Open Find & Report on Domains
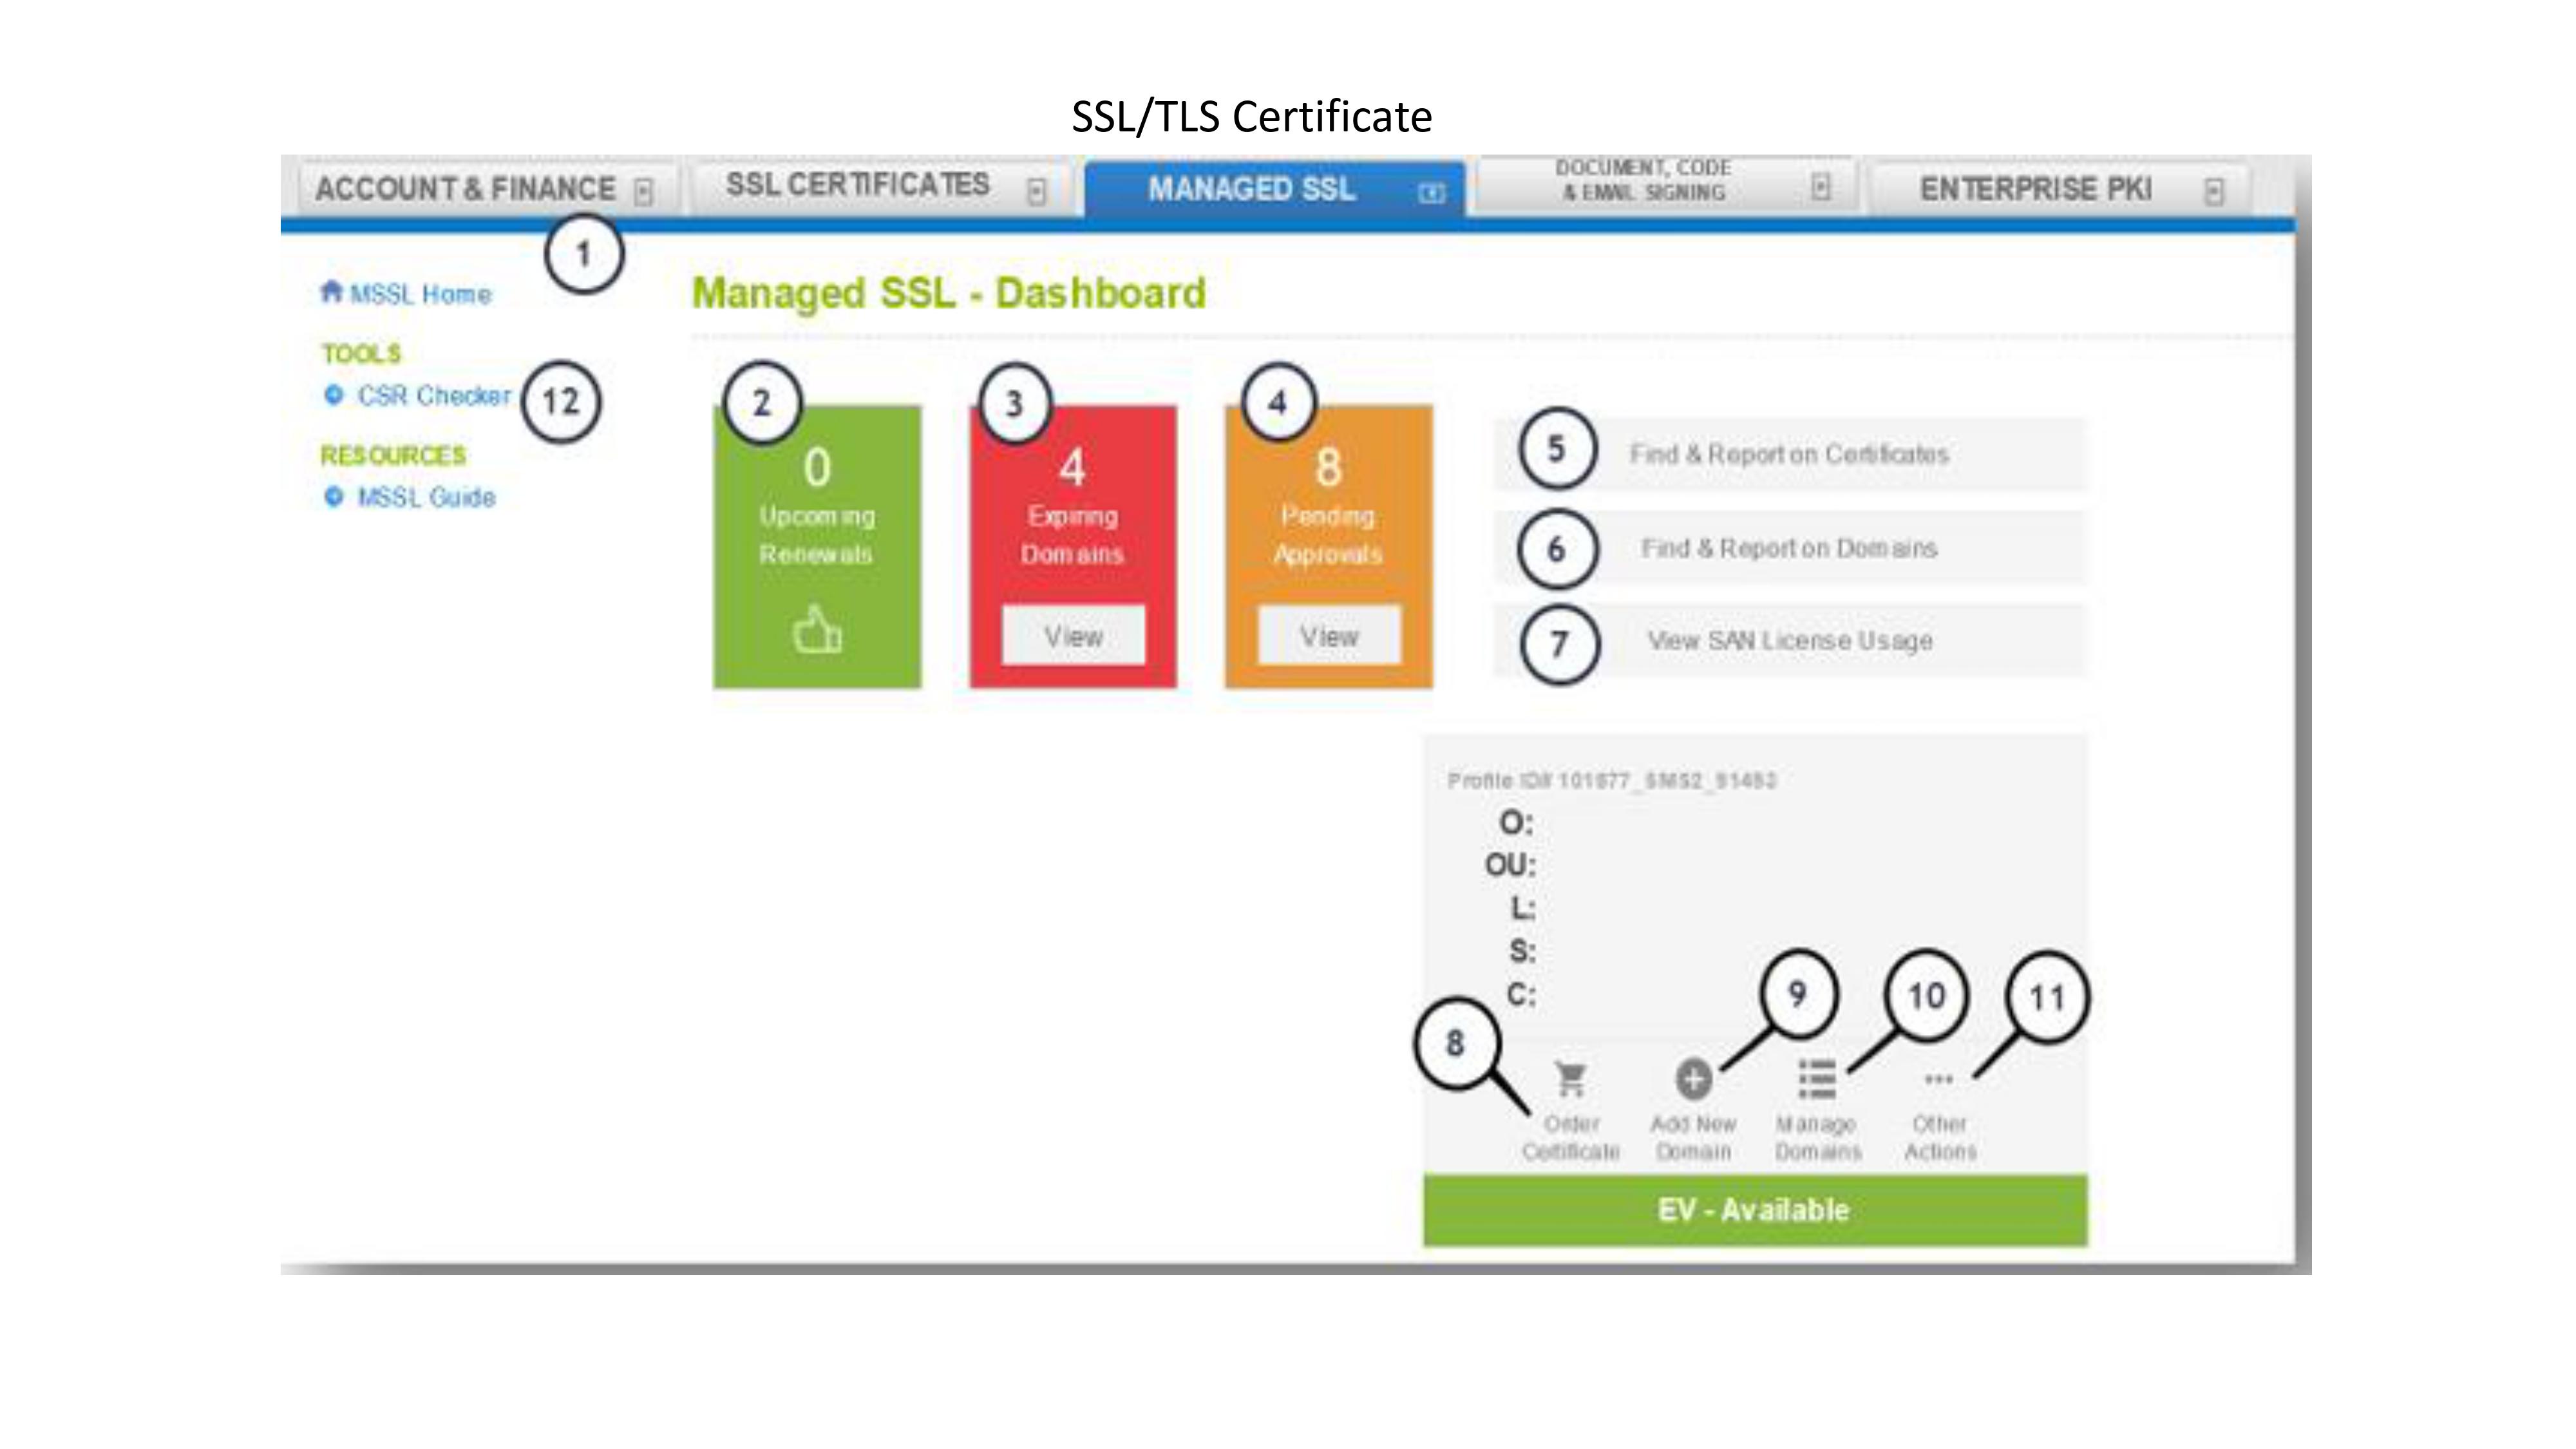This screenshot has height=1449, width=2576. pos(1789,548)
